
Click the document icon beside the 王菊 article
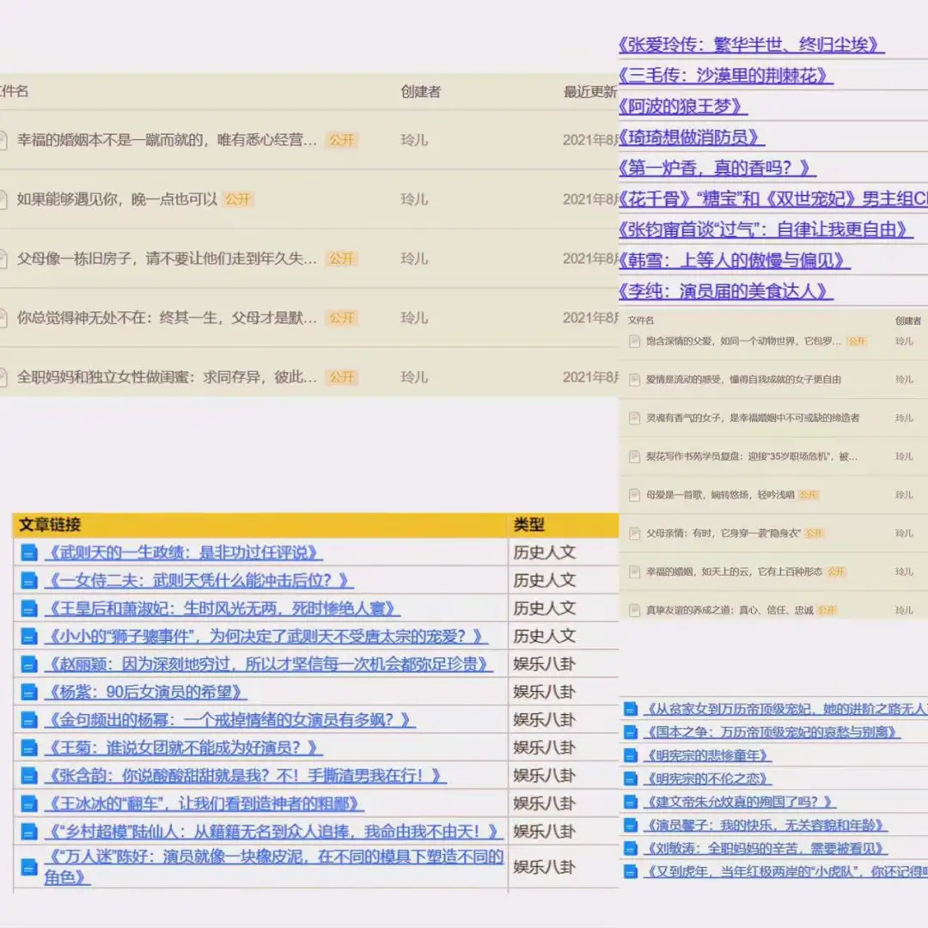(x=28, y=748)
